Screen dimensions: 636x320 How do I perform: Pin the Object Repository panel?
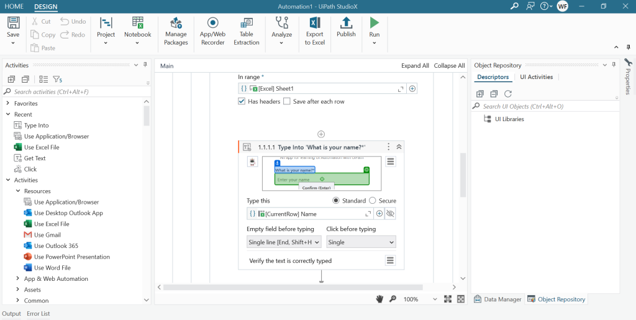pyautogui.click(x=614, y=65)
